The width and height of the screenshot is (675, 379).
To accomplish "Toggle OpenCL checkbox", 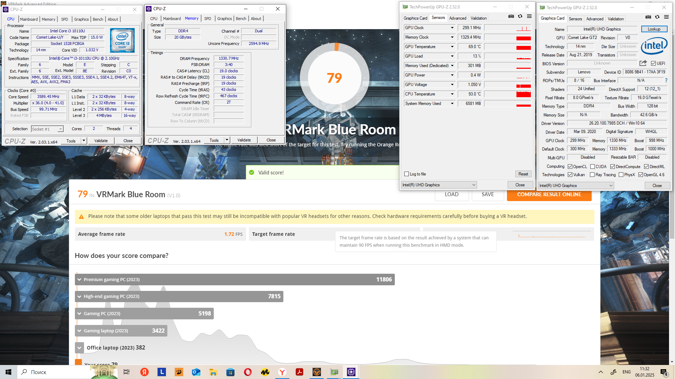I will tap(570, 167).
